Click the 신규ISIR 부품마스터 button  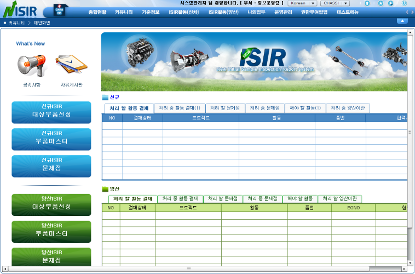click(51, 139)
